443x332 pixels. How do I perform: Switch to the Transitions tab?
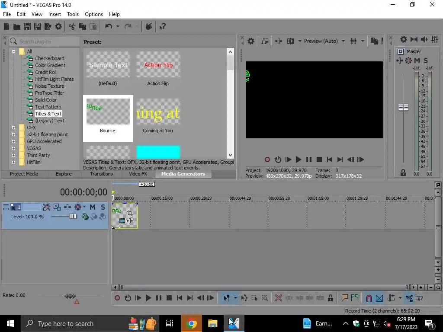pos(101,174)
